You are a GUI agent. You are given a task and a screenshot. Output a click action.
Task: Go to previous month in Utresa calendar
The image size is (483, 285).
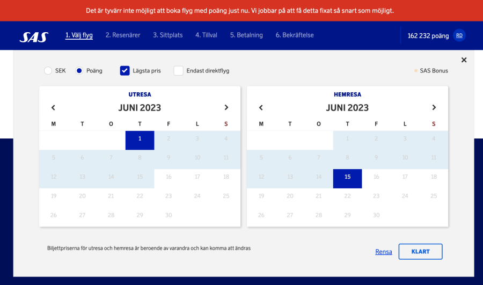53,107
